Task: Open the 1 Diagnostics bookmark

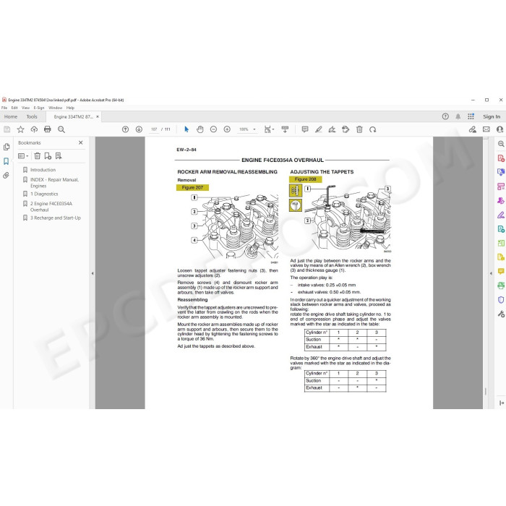Action: pos(44,194)
